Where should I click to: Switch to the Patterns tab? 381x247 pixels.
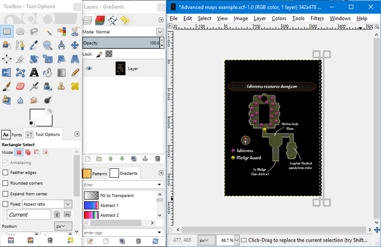coord(95,174)
